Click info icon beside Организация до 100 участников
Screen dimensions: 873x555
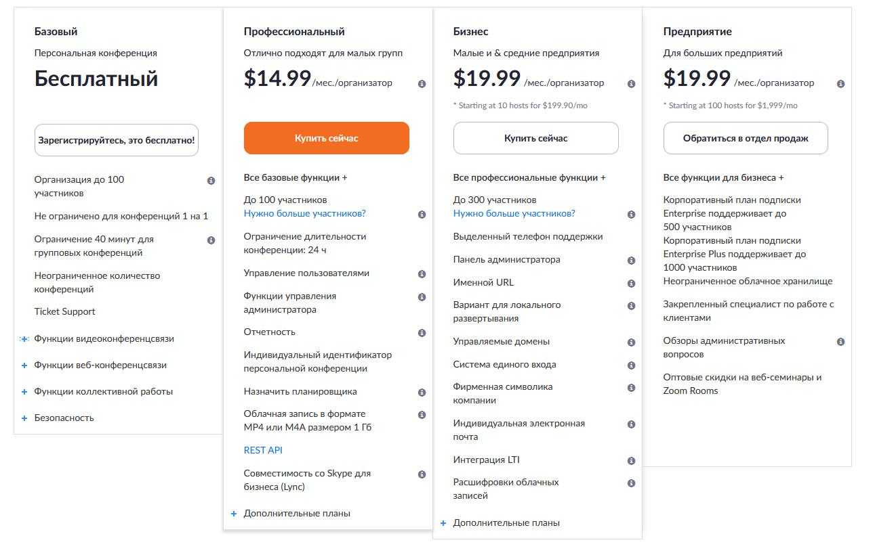click(211, 181)
